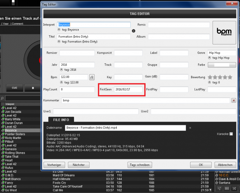Screen dimensions: 240x193
Task: Click the Abbrechen button
Action: (225, 165)
